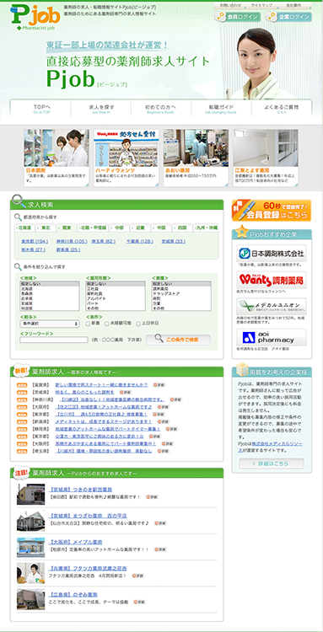Viewport: 323px width, 632px height.
Task: Open the あおい薬局 banner card
Action: click(x=196, y=158)
